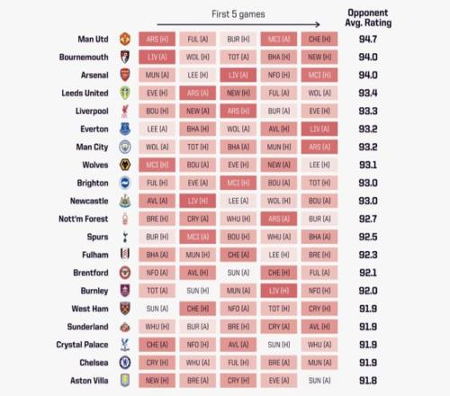Click the Aston Villa club crest
The image size is (450, 396).
click(x=125, y=381)
